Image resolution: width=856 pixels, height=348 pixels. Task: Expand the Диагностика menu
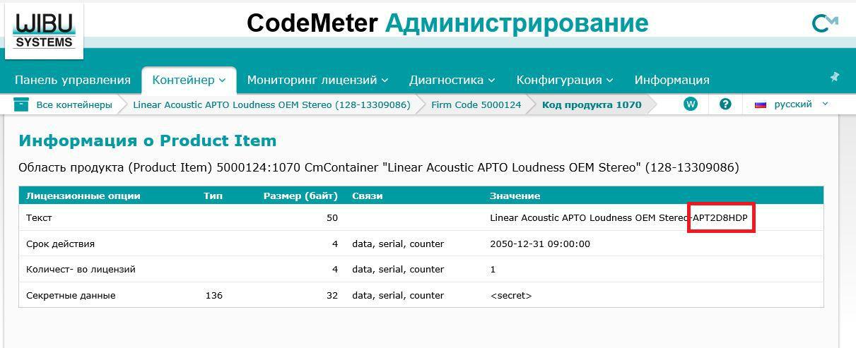point(452,80)
